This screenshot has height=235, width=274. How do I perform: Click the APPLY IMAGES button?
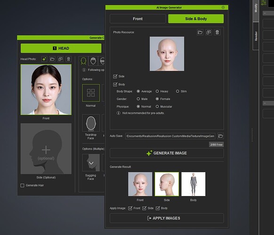click(167, 218)
